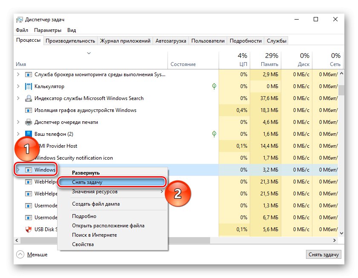Switch to the Службы tab
Screen dimensions: 358x278
277,41
